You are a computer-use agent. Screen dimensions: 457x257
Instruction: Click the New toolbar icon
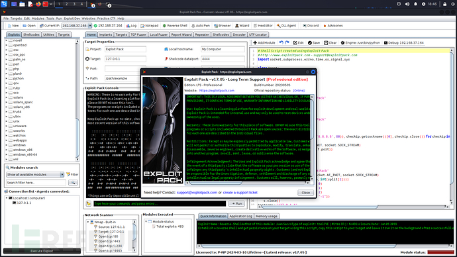(13, 26)
